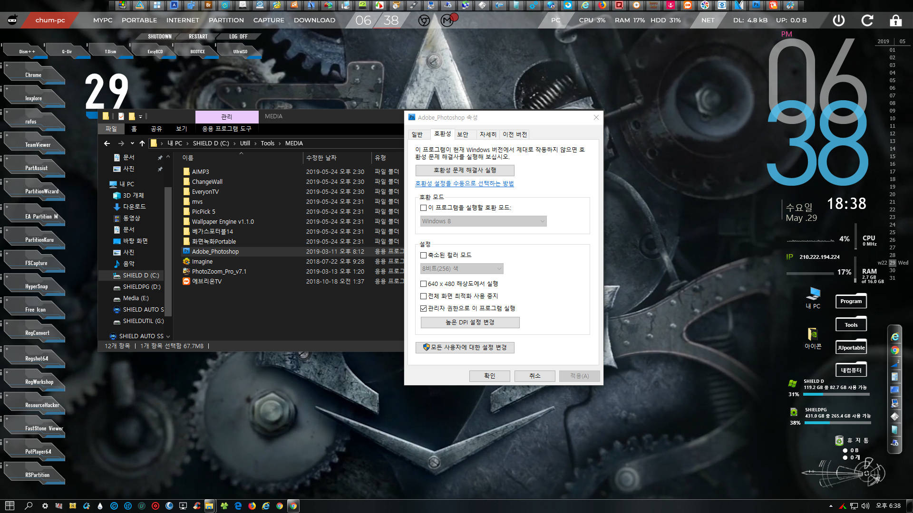Click the SHIELD D disk usage bar
This screenshot has height=513, width=913.
[836, 394]
